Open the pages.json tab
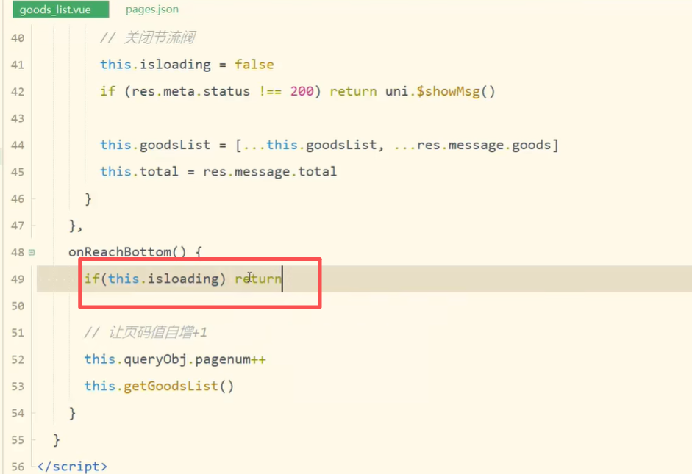692x474 pixels. pyautogui.click(x=151, y=10)
